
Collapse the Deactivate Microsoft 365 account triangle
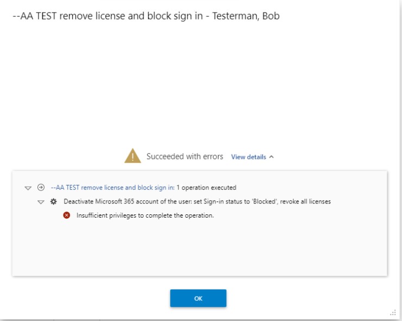(41, 202)
